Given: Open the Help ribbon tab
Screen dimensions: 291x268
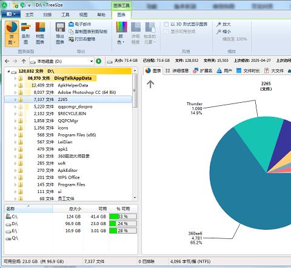Looking at the screenshot, I should coord(101,15).
